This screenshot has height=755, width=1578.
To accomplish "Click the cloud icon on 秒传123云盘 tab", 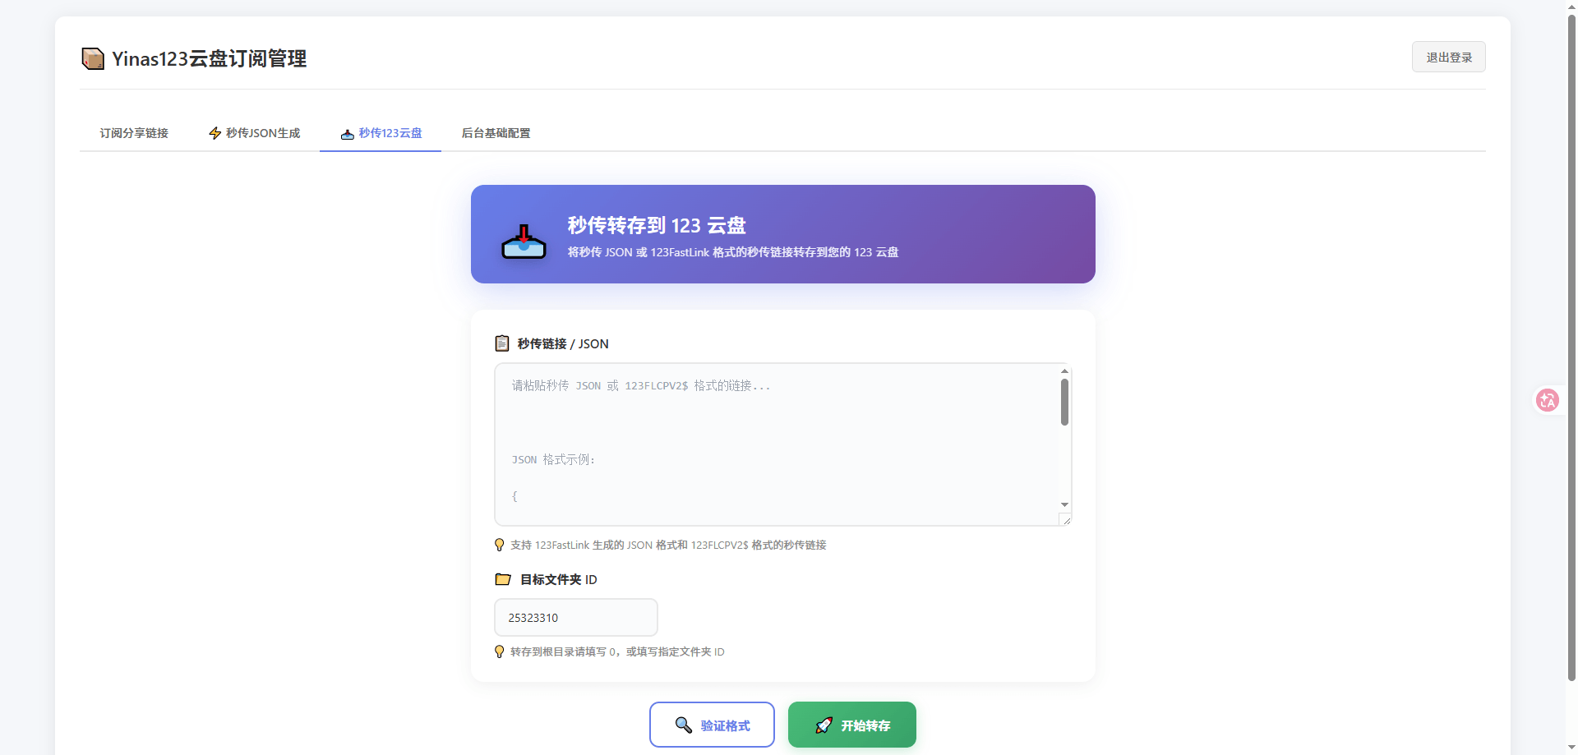I will pyautogui.click(x=345, y=134).
